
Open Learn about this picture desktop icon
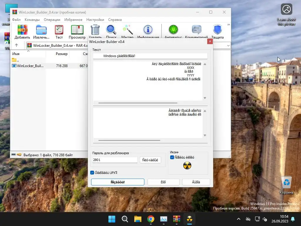(286, 15)
